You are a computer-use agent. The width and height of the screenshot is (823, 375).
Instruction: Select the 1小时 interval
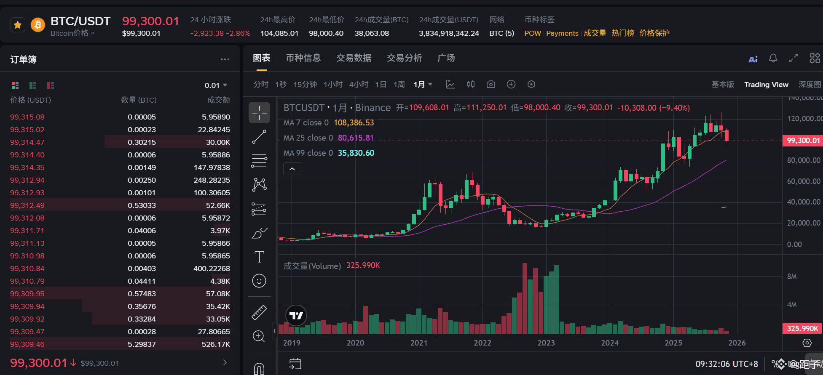point(333,85)
